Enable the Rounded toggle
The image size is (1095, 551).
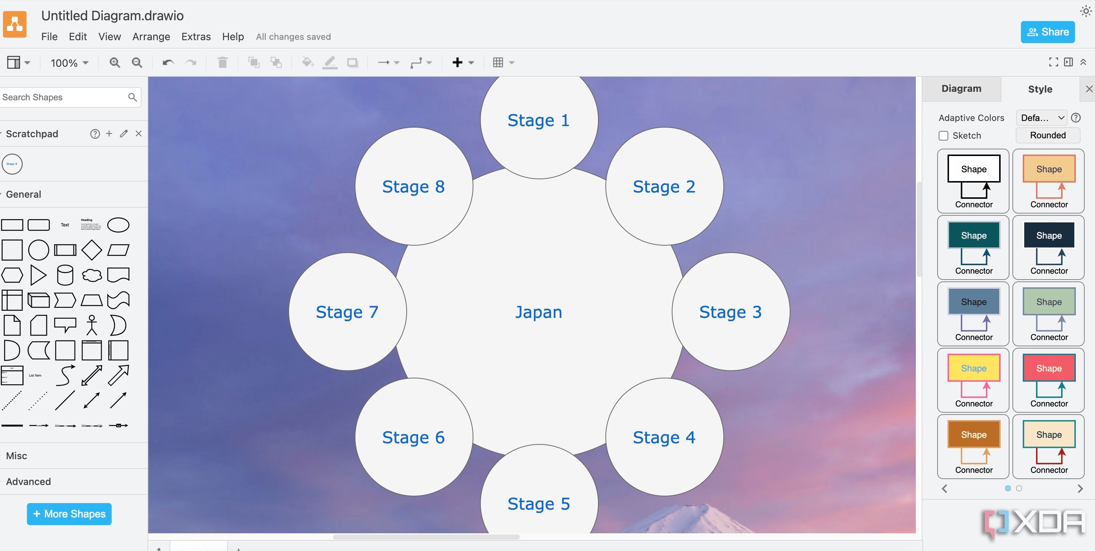(1047, 135)
